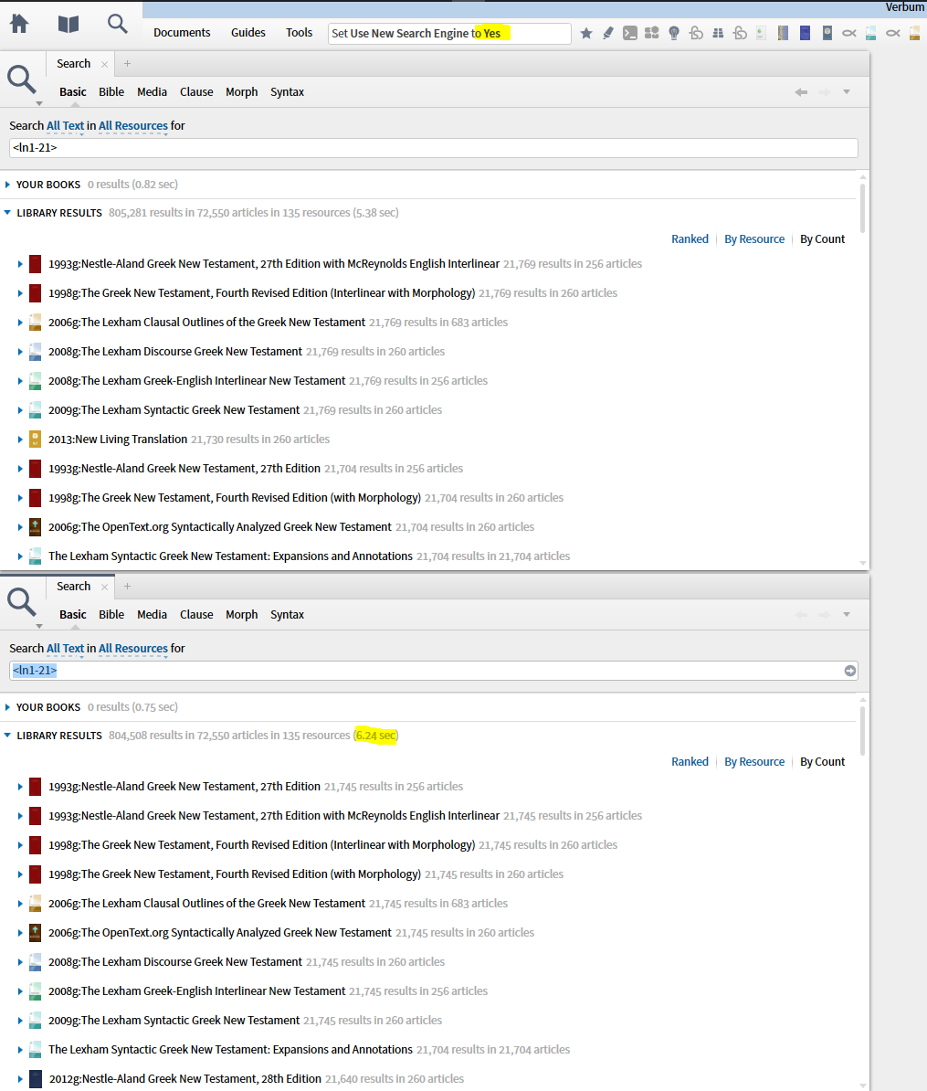The image size is (927, 1091).
Task: Click the fish icon beside the tan book
Action: [x=893, y=33]
